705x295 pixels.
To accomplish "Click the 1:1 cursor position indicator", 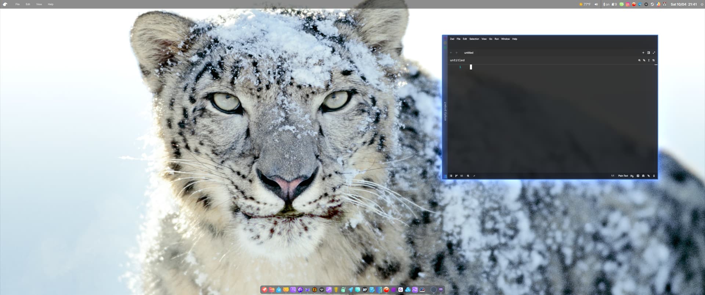I will [612, 176].
